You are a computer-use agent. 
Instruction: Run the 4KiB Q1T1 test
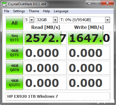point(14,53)
